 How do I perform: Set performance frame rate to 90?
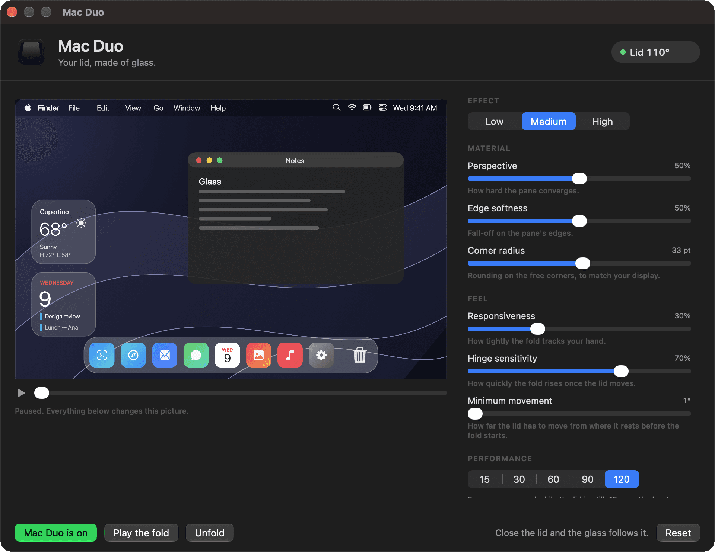coord(588,479)
